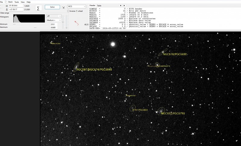This screenshot has width=241, height=146.
Task: Click the red north arrow indicator
Action: (77, 23)
